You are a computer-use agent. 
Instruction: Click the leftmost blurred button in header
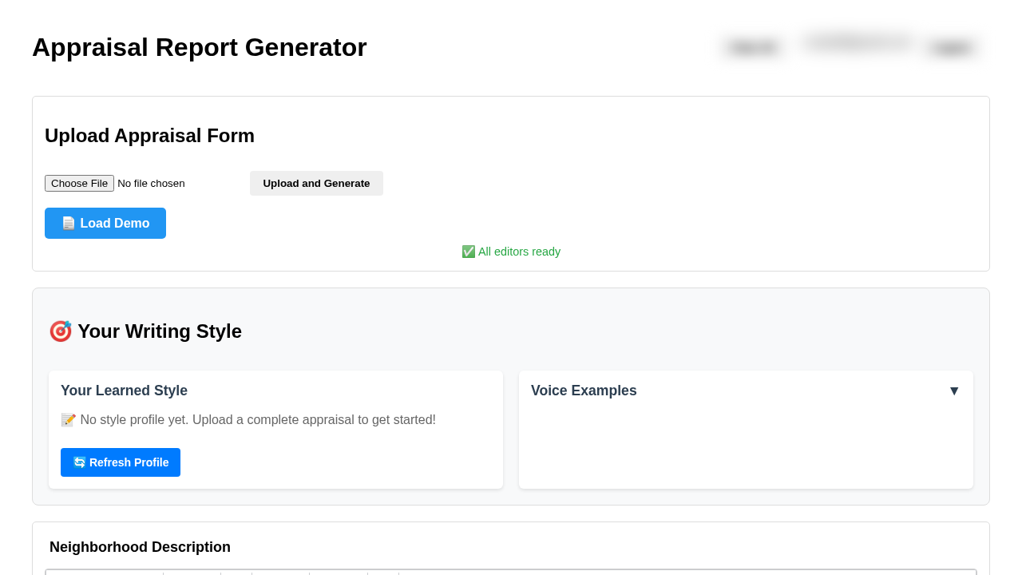coord(754,48)
